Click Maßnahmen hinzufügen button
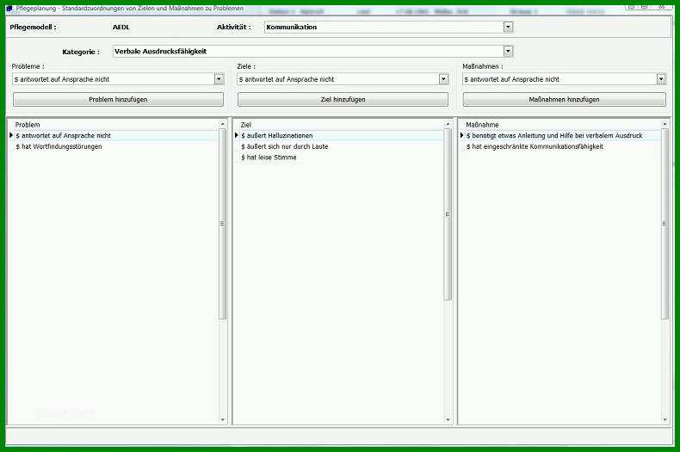 (x=564, y=99)
